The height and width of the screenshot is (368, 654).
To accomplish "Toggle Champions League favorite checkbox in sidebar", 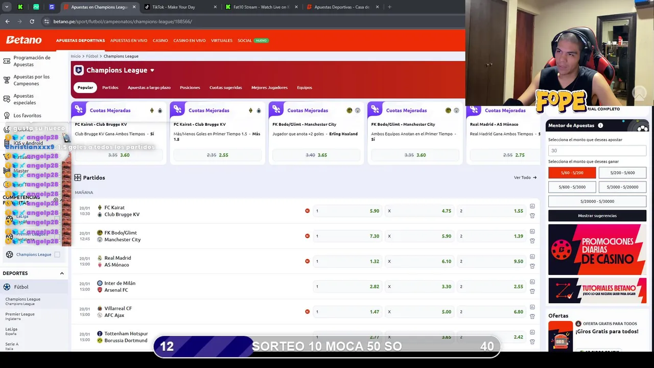I will [57, 255].
